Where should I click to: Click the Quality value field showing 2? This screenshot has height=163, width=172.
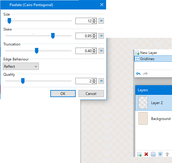coord(84,81)
